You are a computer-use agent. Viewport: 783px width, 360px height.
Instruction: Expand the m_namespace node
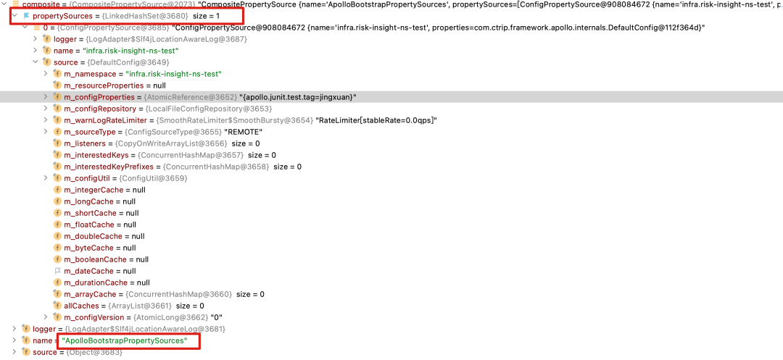pyautogui.click(x=46, y=74)
